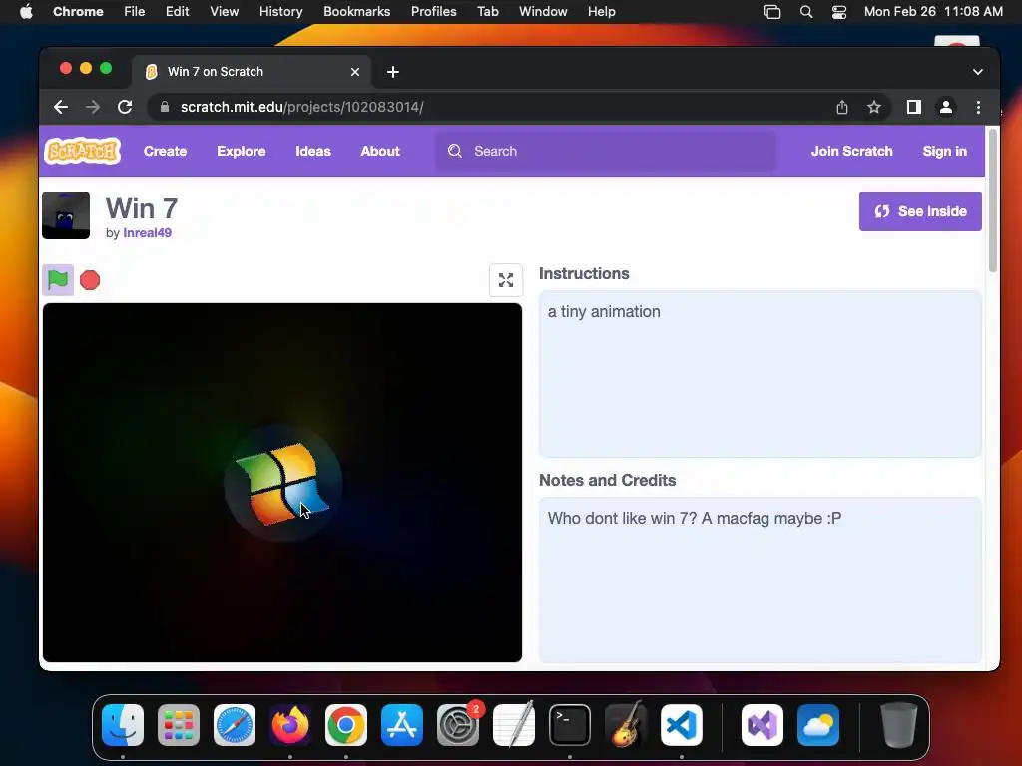The image size is (1022, 766).
Task: Open the Chrome app menu
Action: (78, 11)
